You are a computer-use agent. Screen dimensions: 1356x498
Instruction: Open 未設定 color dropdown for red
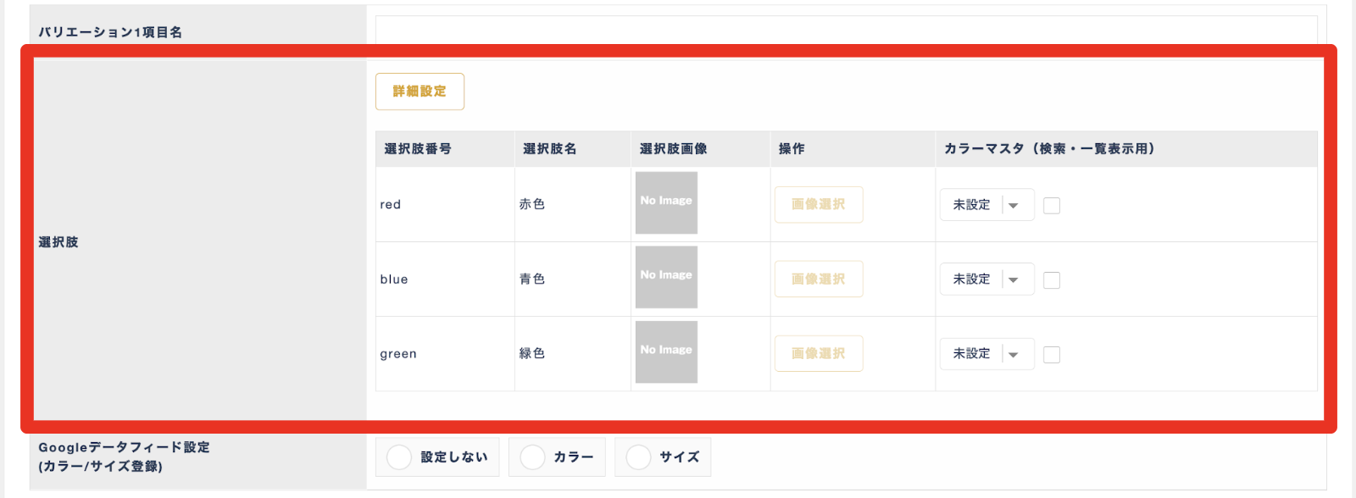(x=987, y=205)
